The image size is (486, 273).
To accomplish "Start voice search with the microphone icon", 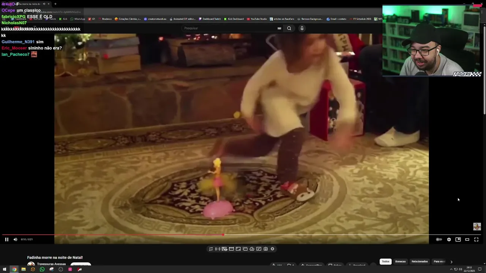I will (x=302, y=28).
